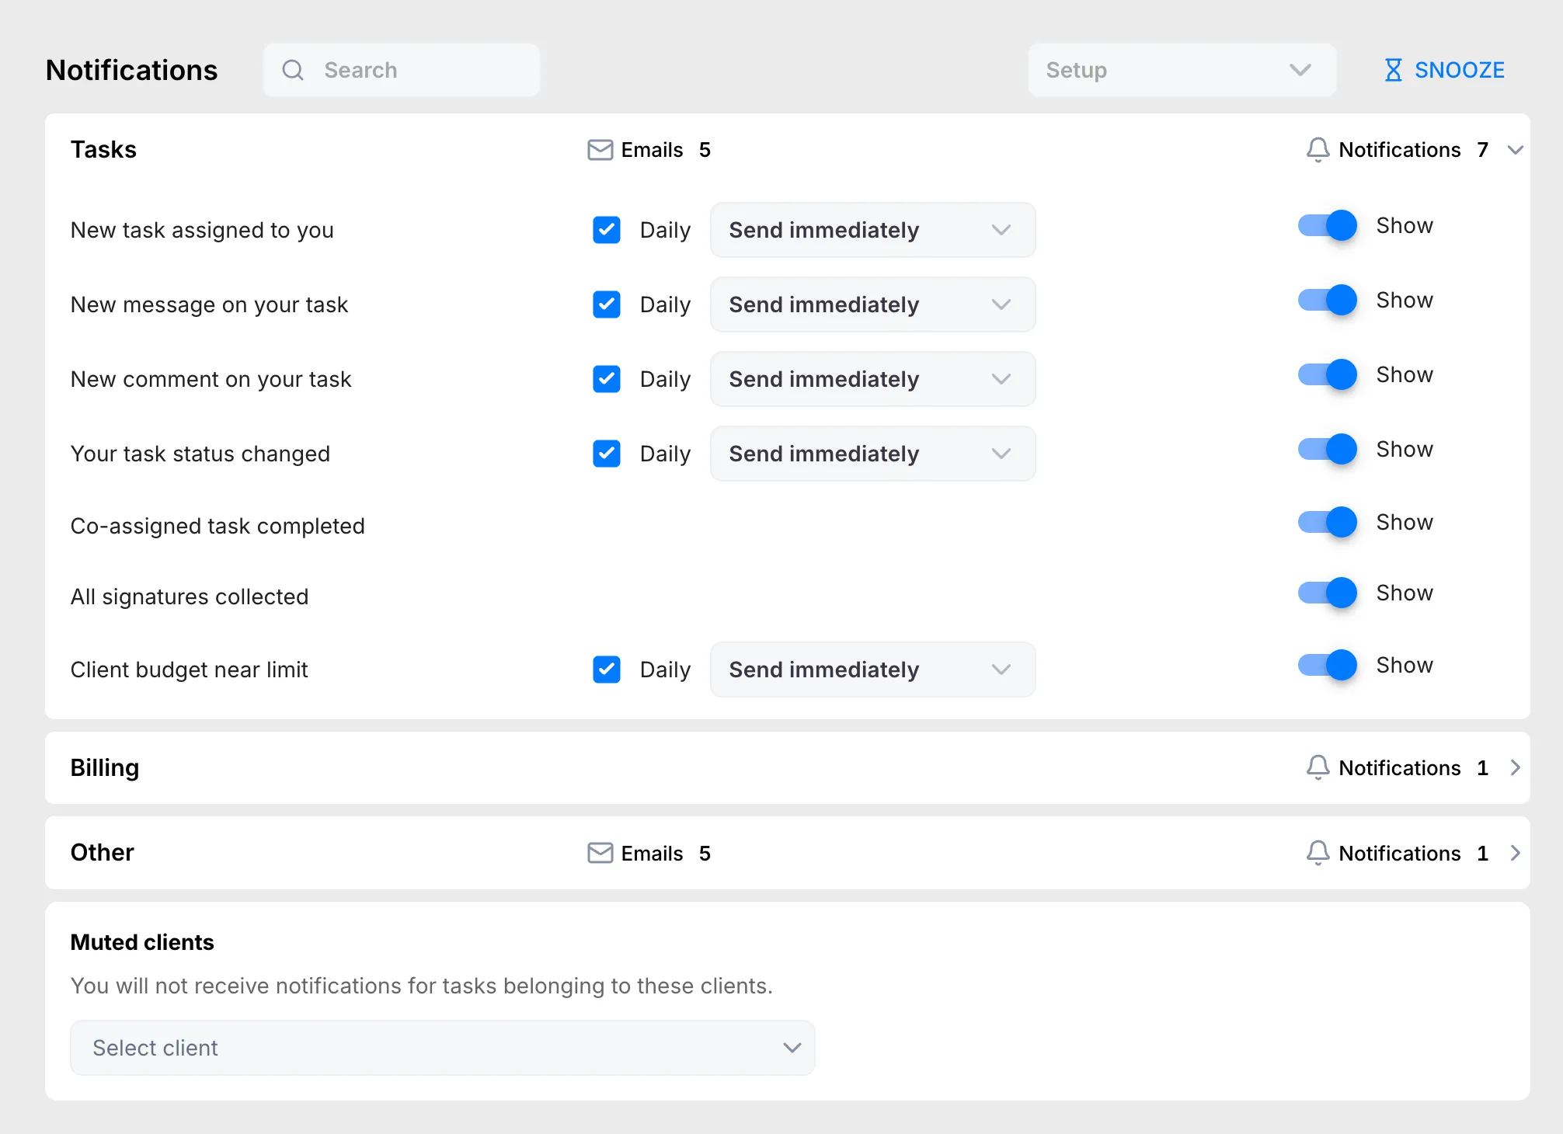Viewport: 1563px width, 1134px height.
Task: Expand the Other section chevron
Action: point(1515,853)
